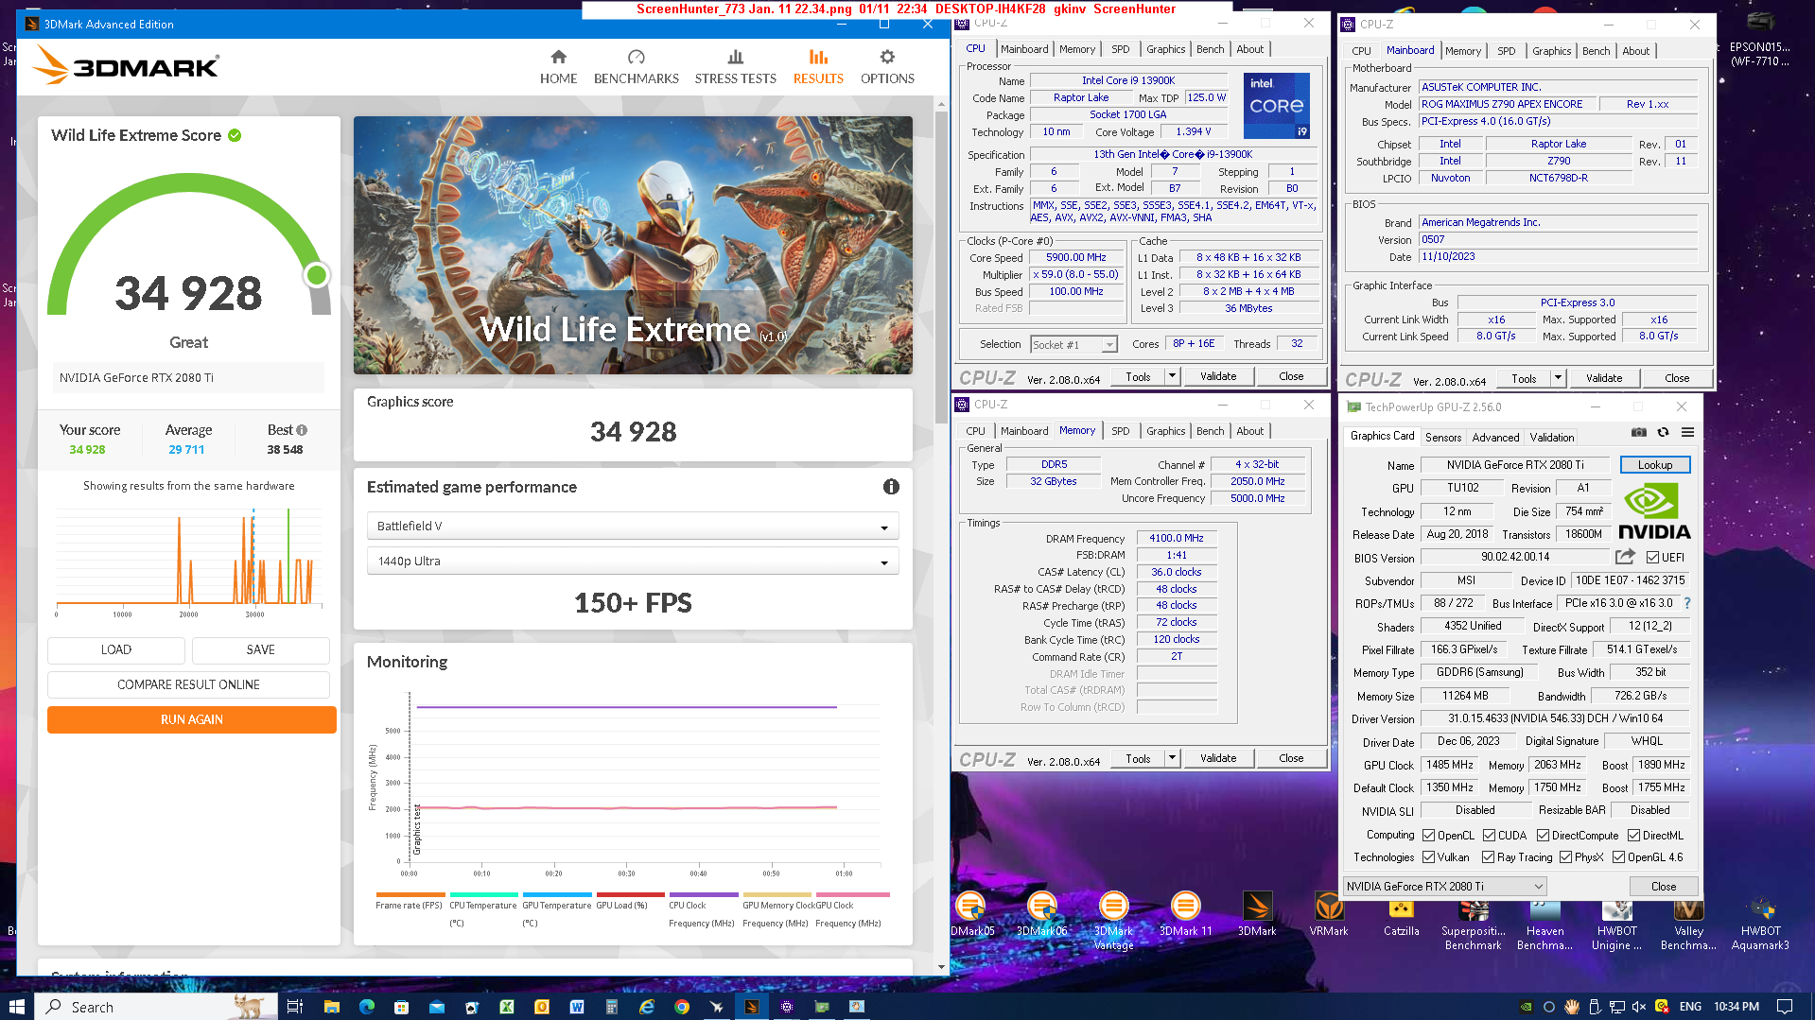Open SPD tab in CPU-Z Memory window
The height and width of the screenshot is (1020, 1815).
1120,431
